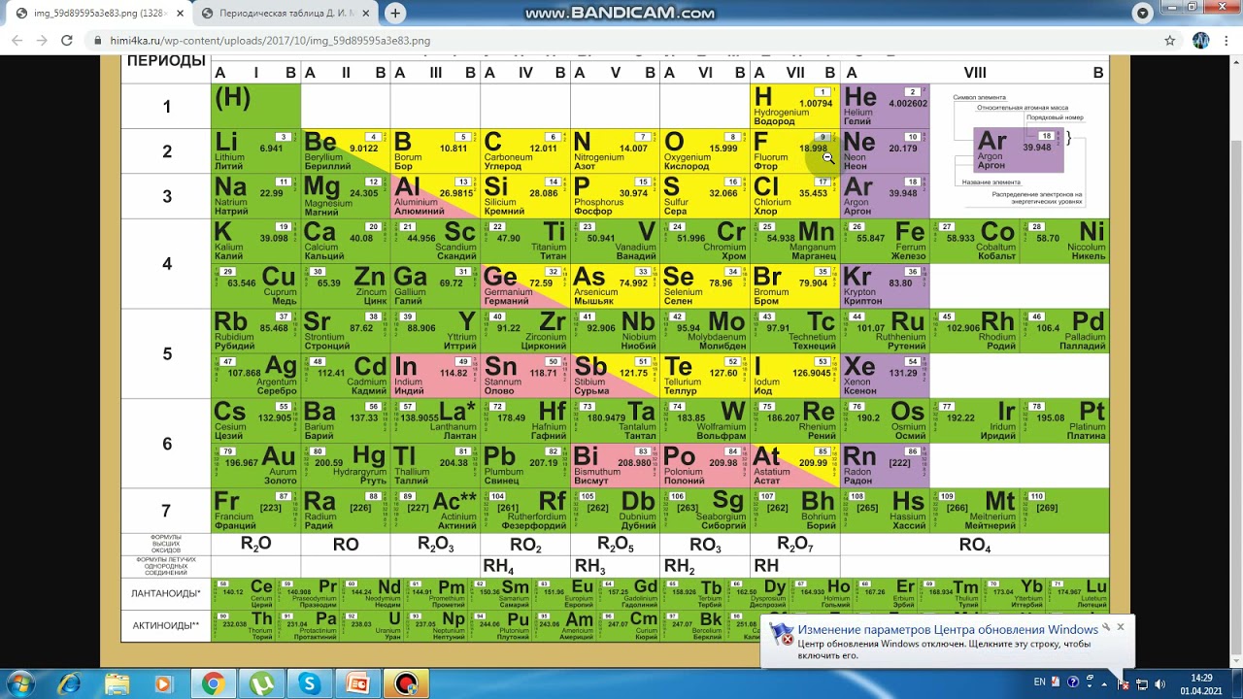Close the Windows Update notification balloon
Viewport: 1243px width, 699px height.
(1120, 627)
